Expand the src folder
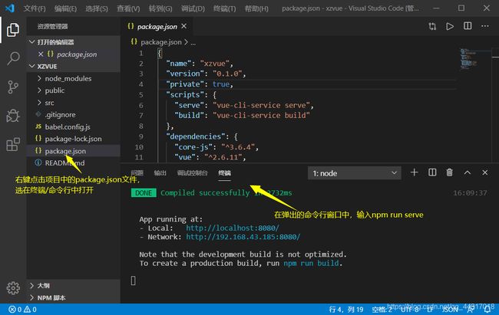The image size is (499, 315). [49, 102]
